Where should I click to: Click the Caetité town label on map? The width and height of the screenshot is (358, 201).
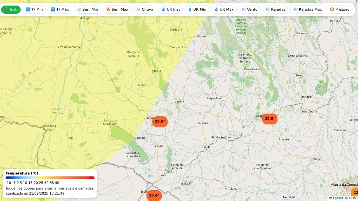click(179, 102)
